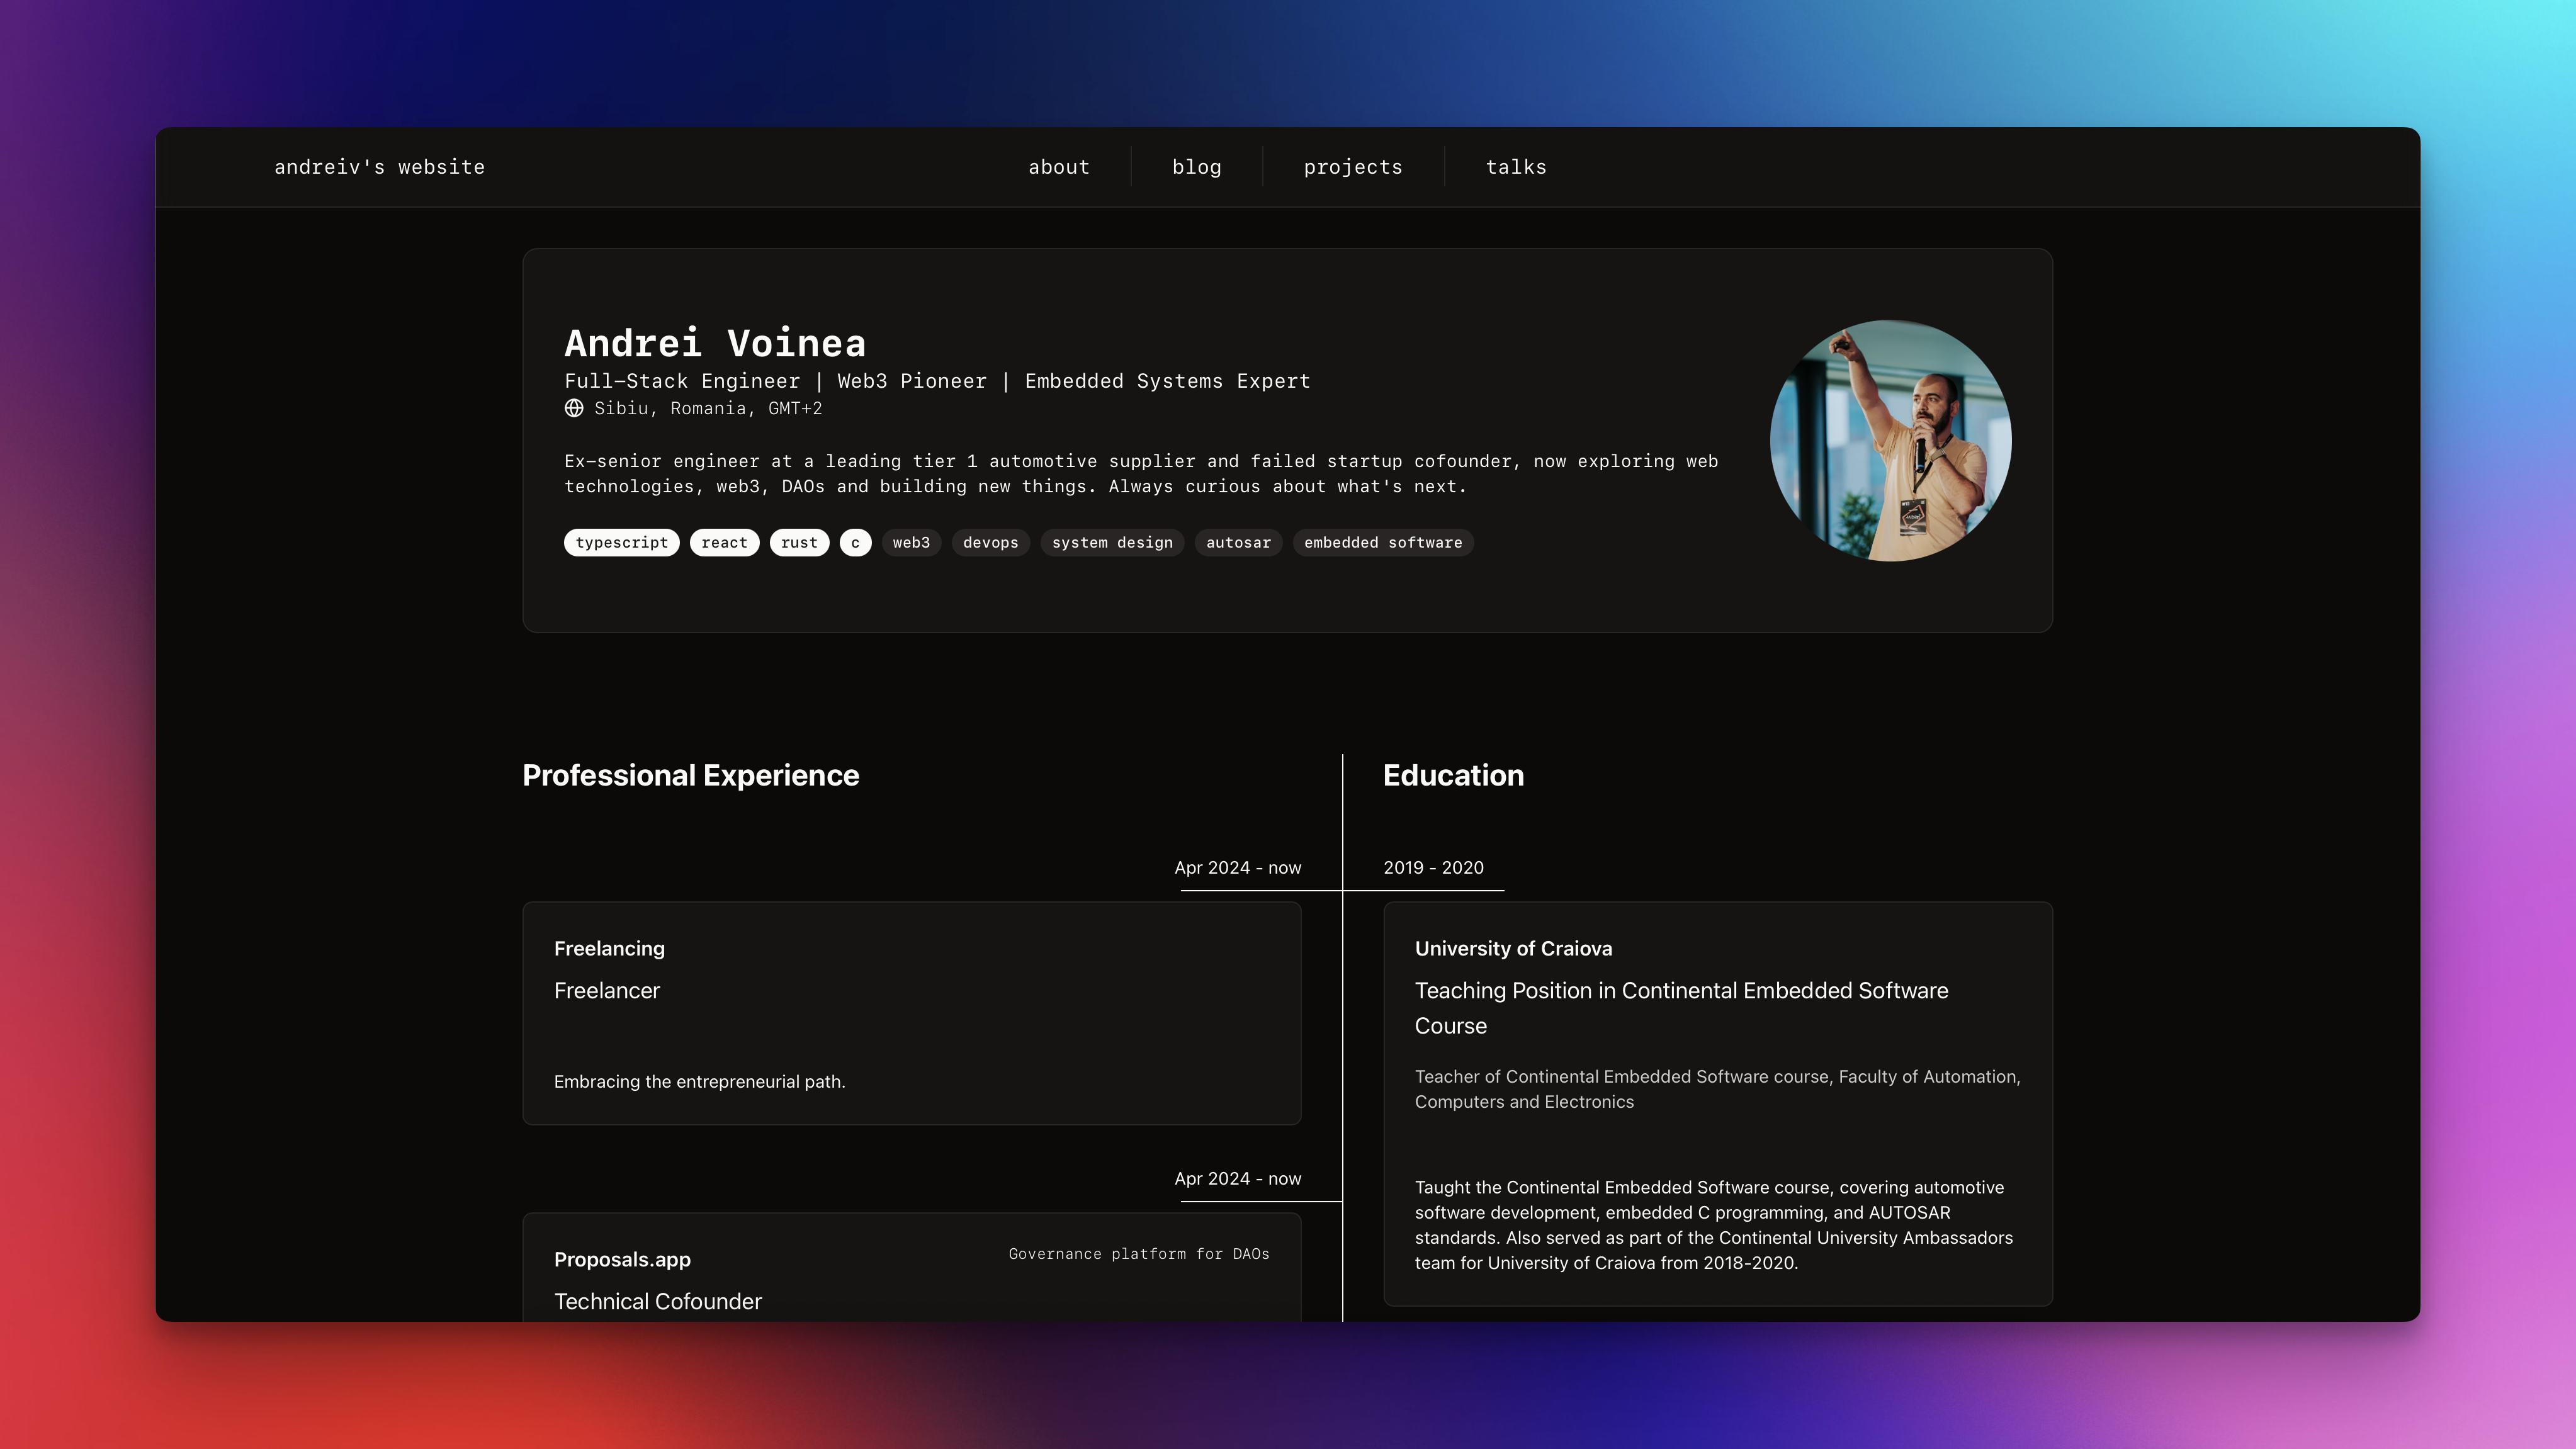Open the talks nav link
This screenshot has width=2576, height=1449.
pyautogui.click(x=1516, y=167)
